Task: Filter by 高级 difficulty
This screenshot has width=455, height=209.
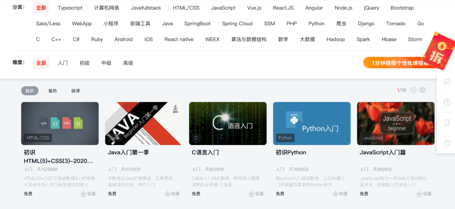Action: point(128,63)
